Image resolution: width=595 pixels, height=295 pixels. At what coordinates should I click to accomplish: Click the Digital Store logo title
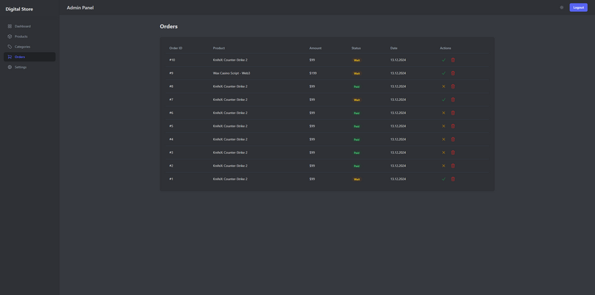[19, 9]
